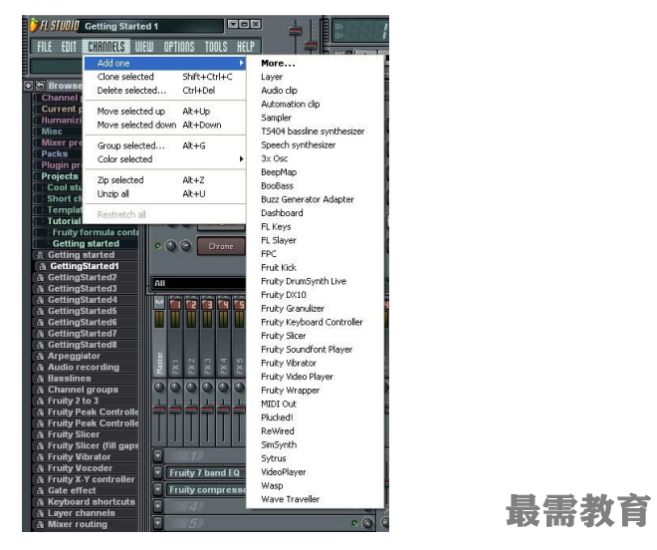Add BeepMap generator
Screen dimensions: 657x550
click(279, 172)
